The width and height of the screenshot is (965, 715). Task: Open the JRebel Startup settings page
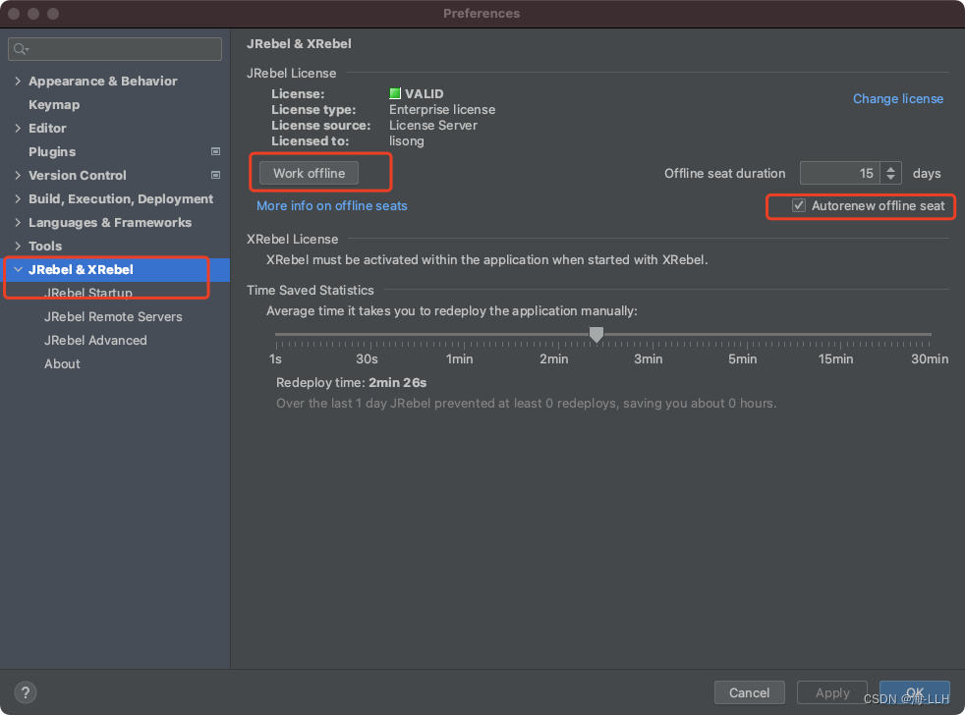[88, 293]
